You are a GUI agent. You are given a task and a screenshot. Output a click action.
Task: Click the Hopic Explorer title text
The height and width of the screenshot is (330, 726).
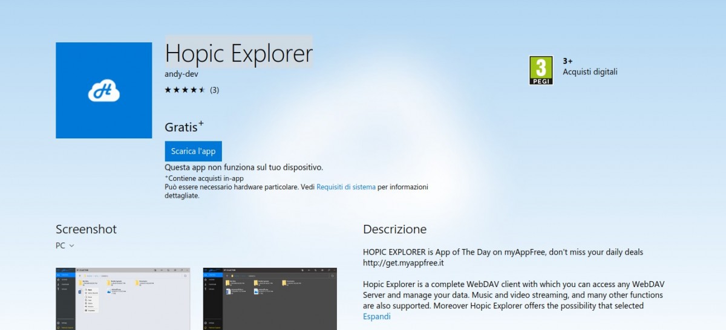pos(239,54)
